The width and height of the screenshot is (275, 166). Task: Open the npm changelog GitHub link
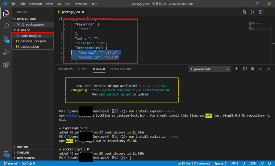131,90
